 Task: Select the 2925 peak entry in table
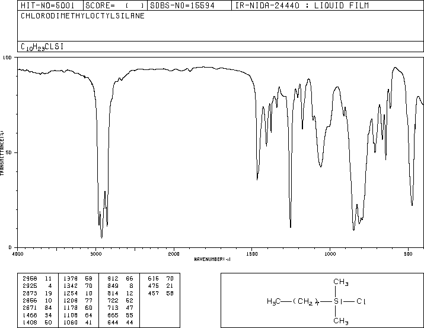pyautogui.click(x=37, y=286)
